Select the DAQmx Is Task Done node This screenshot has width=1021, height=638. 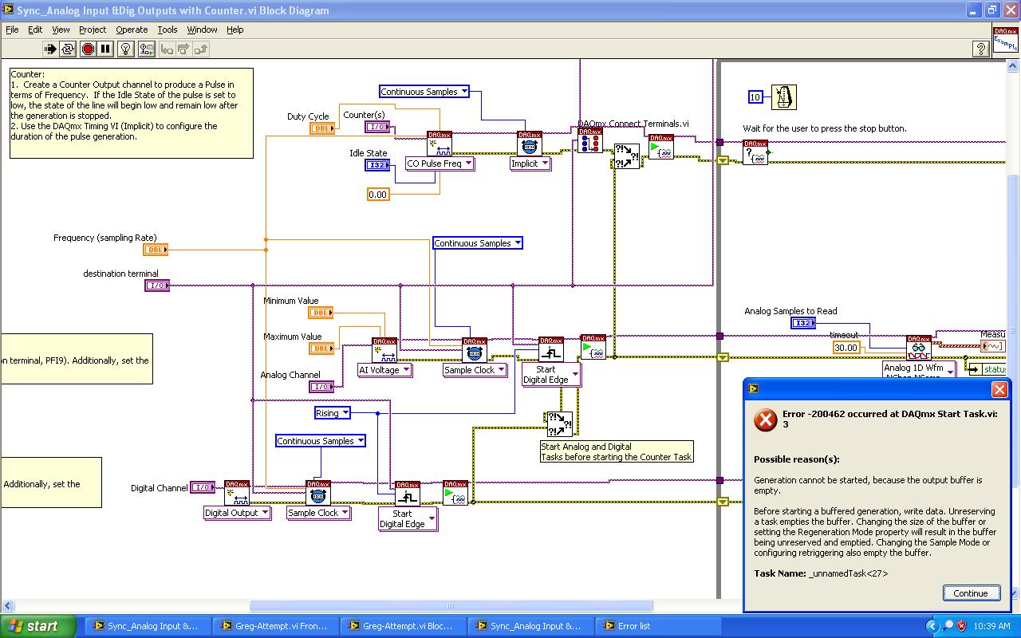click(x=755, y=152)
